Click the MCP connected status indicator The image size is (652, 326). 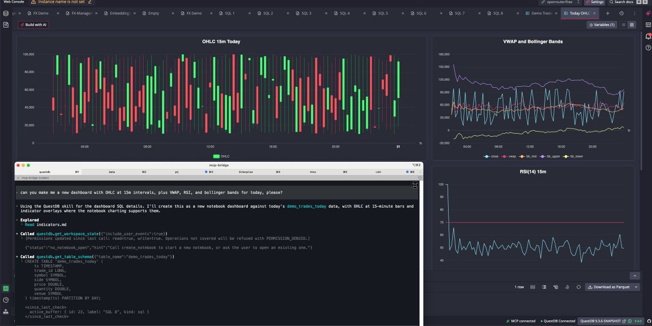tap(522, 321)
